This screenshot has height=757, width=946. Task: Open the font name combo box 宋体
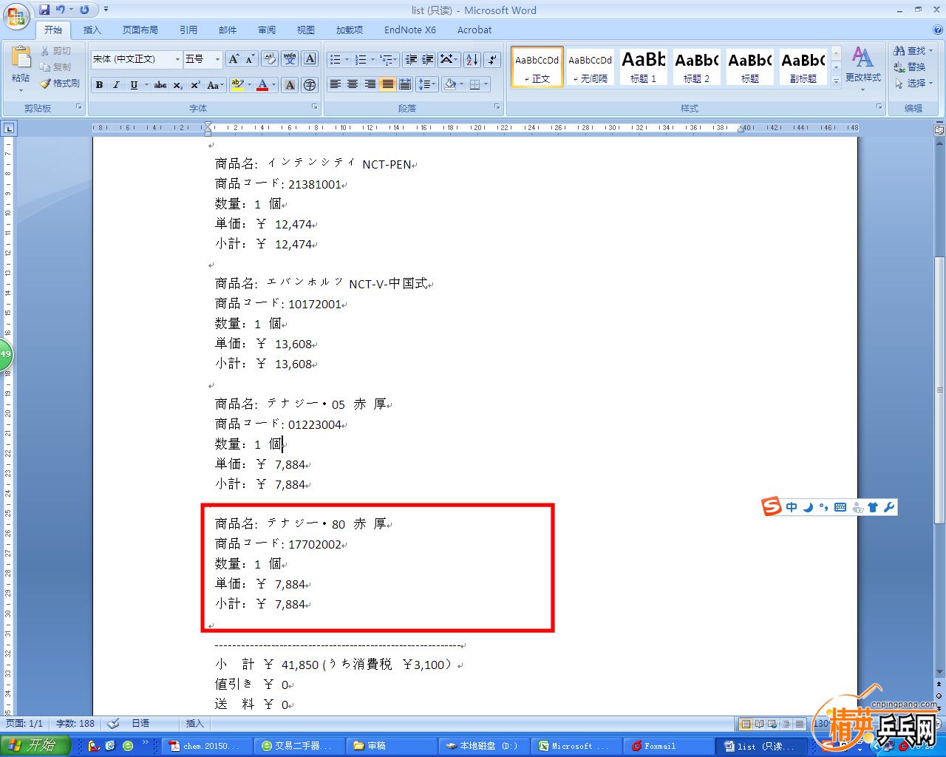point(137,59)
